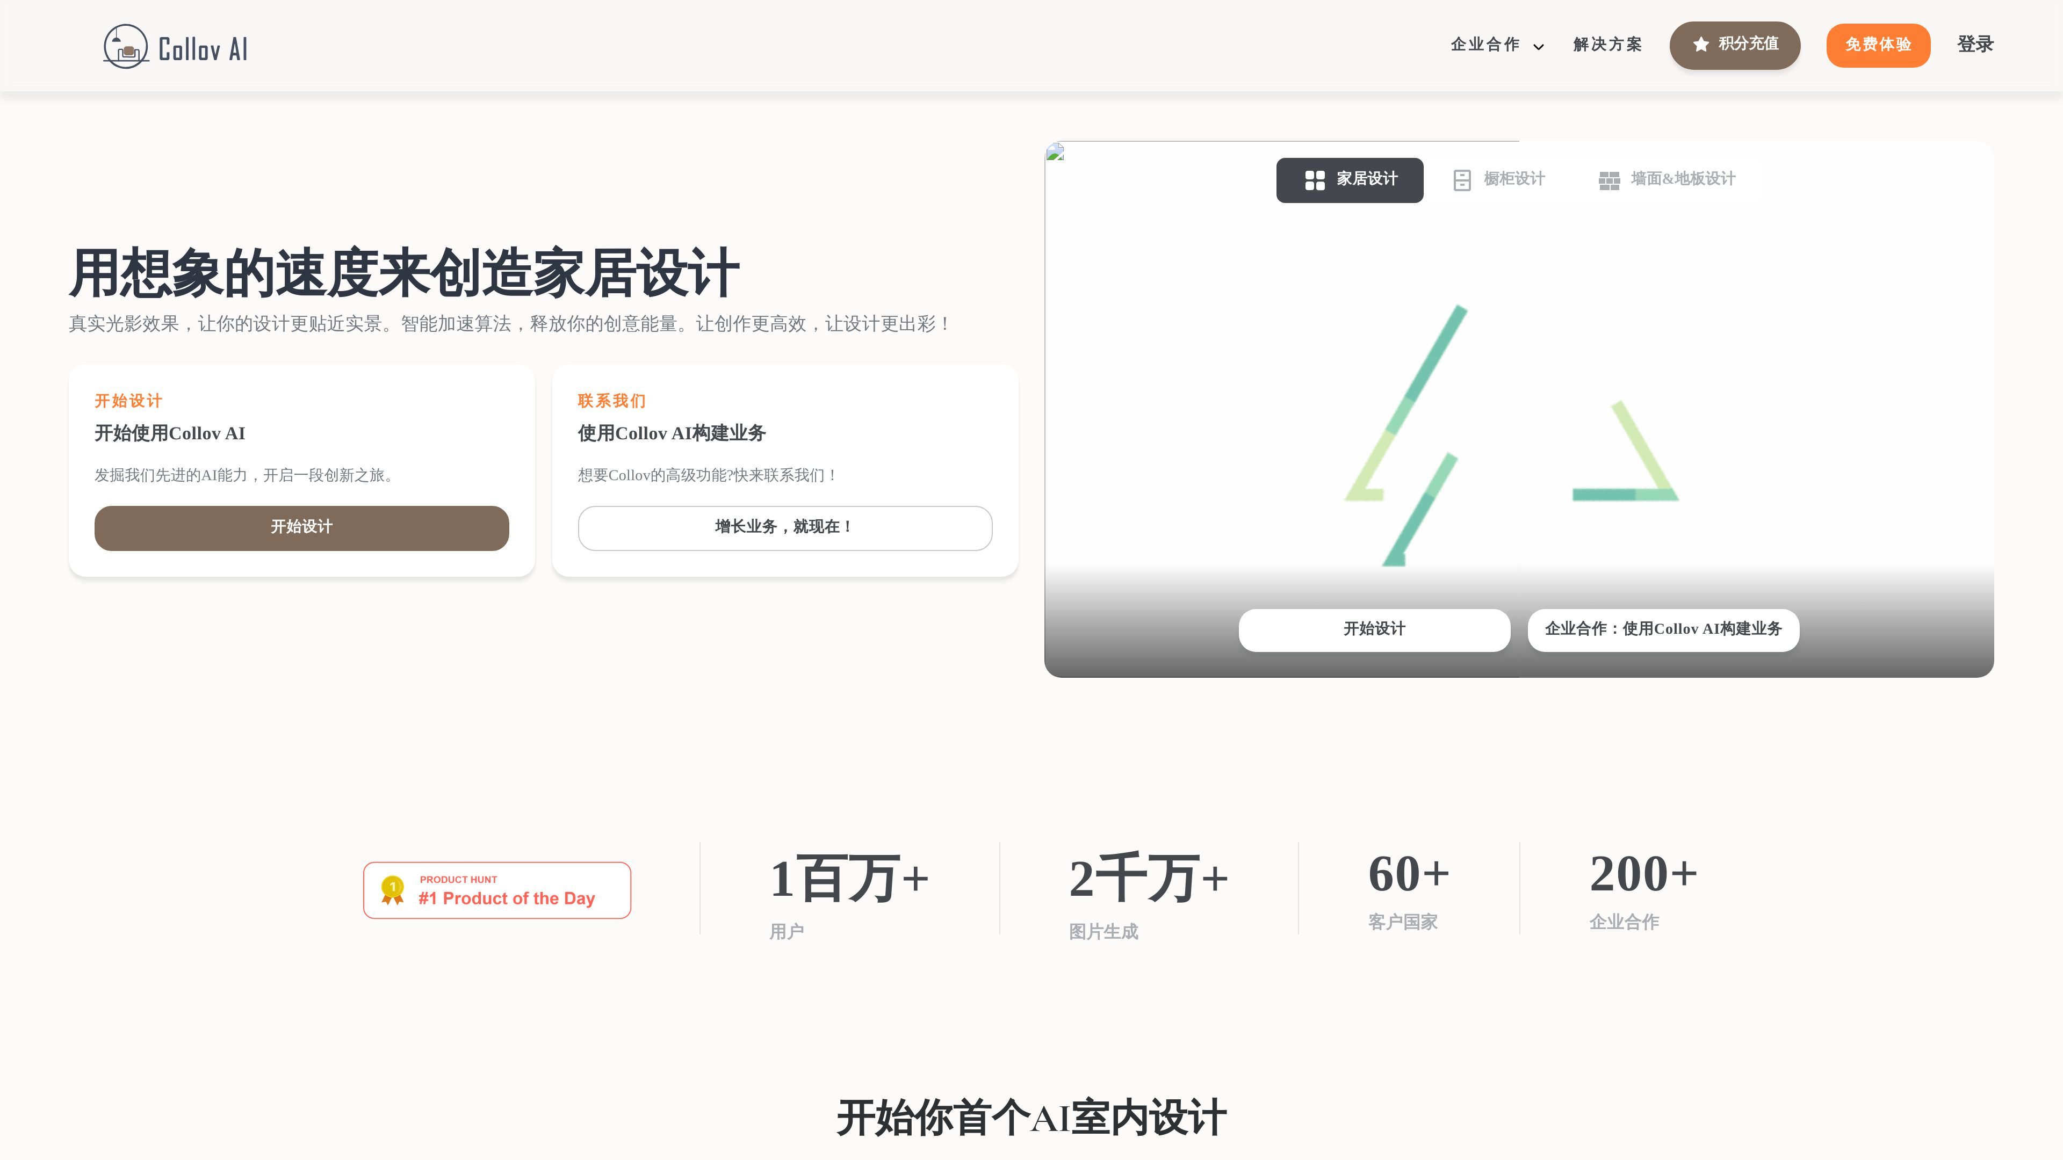
Task: Click the orange 开始设计 card label
Action: (128, 401)
